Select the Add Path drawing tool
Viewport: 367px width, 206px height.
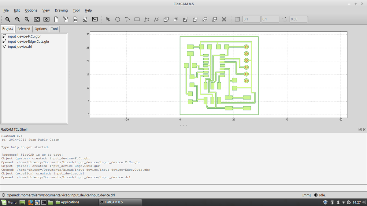156,19
